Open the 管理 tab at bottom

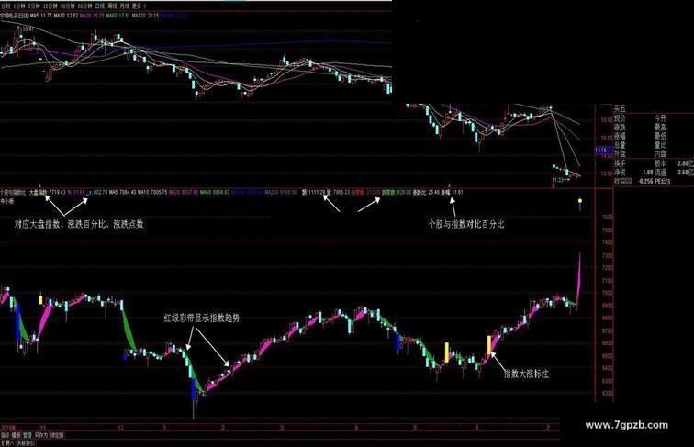tap(27, 435)
